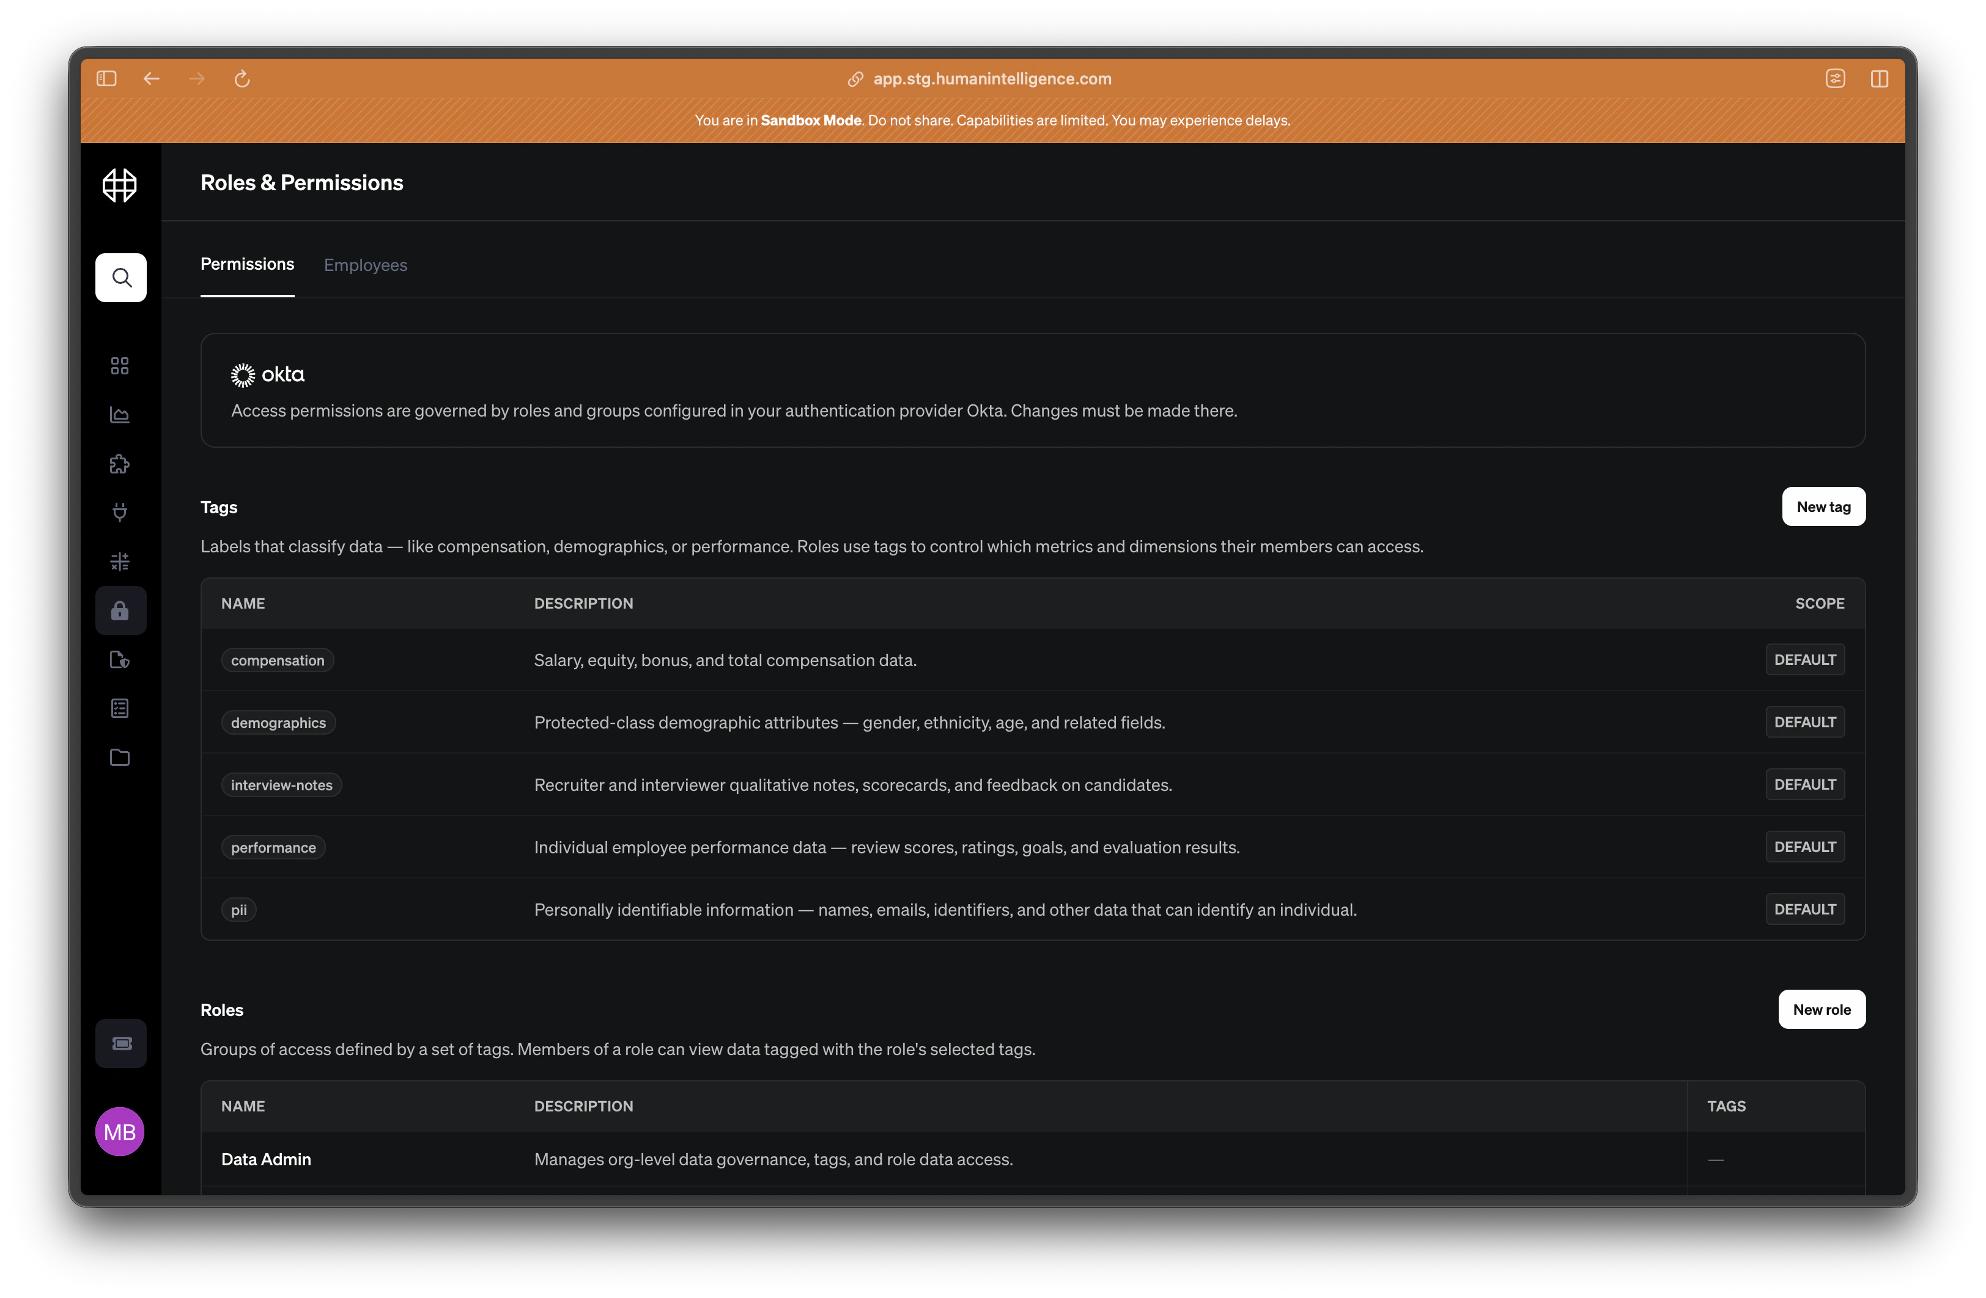Click the performance description about review scores
This screenshot has width=1986, height=1298.
coord(887,847)
